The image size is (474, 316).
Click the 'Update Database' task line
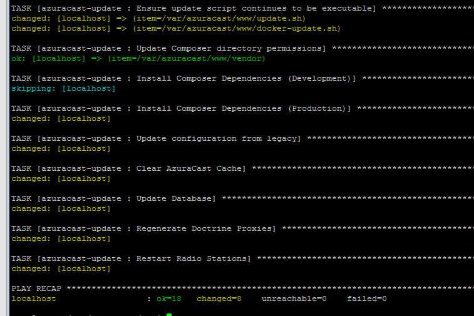tap(242, 198)
